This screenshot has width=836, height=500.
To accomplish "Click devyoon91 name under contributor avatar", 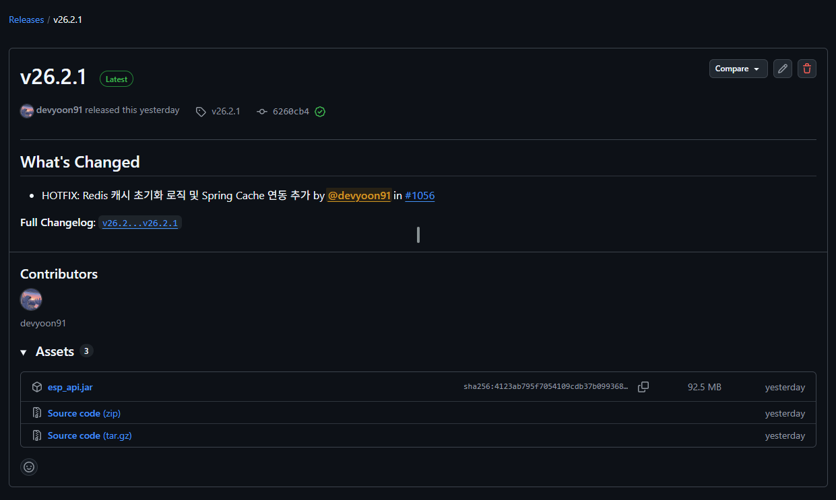I will coord(43,323).
